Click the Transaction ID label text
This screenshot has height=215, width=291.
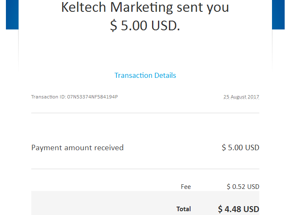pos(48,97)
